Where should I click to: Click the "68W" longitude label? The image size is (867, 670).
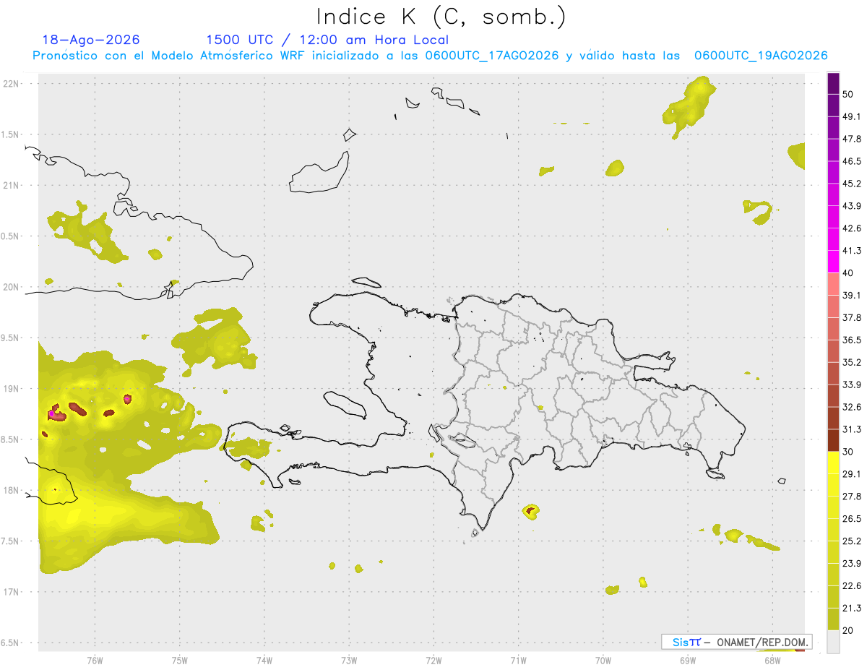pos(772,661)
